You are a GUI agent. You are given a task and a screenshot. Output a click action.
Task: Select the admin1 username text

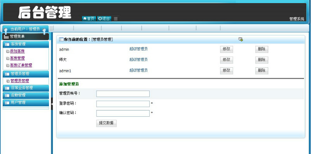click(x=65, y=71)
